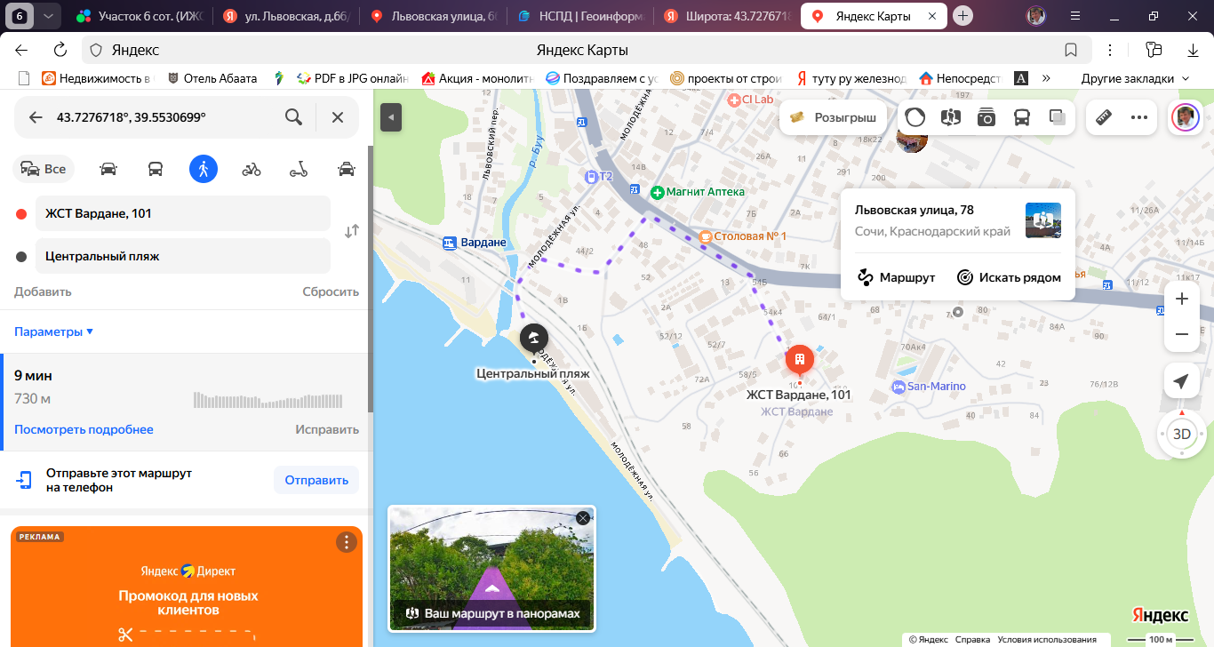Select the bicycle route mode
The height and width of the screenshot is (647, 1214).
tap(252, 169)
